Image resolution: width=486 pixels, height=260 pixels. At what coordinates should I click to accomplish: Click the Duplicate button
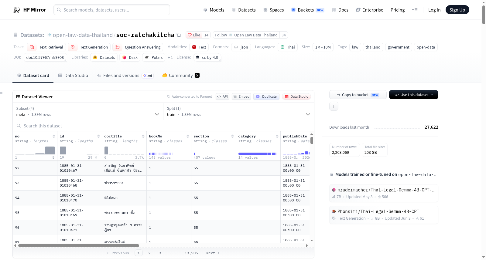coord(266,97)
